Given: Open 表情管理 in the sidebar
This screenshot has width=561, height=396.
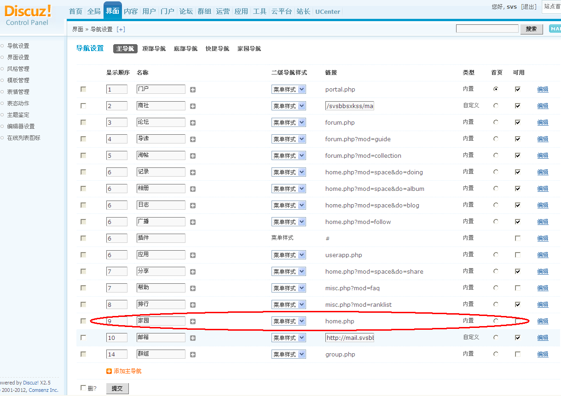Looking at the screenshot, I should point(18,92).
